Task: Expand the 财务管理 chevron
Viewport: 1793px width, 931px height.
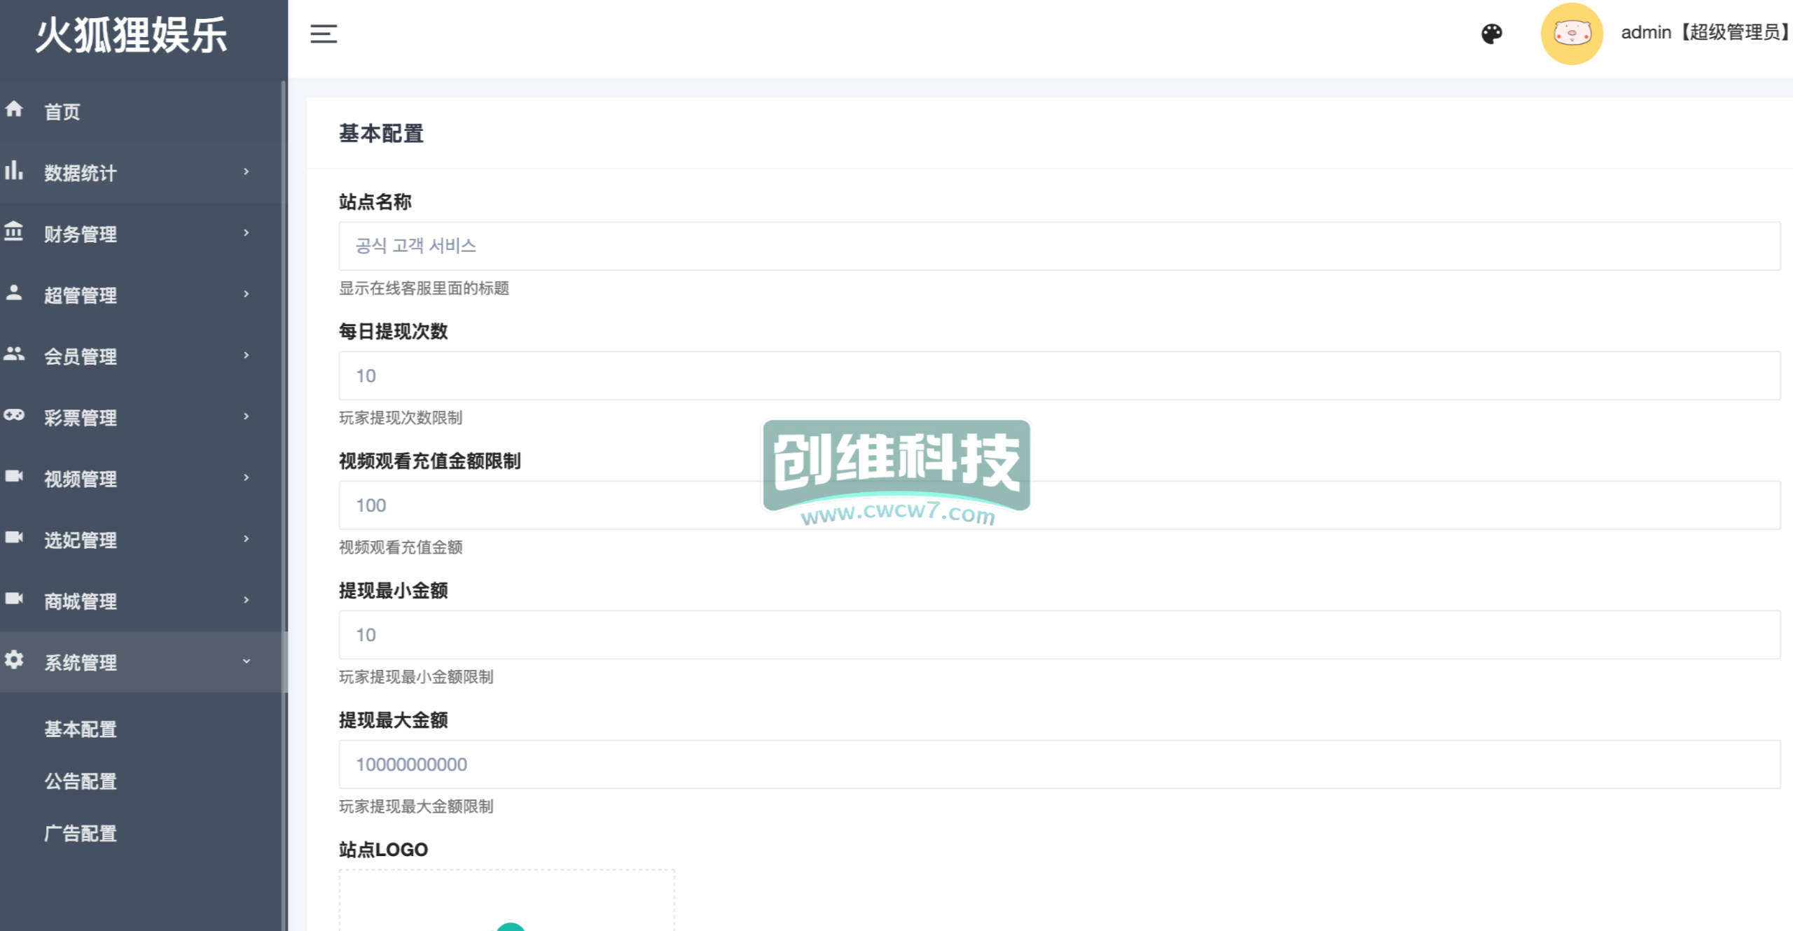Action: tap(247, 232)
